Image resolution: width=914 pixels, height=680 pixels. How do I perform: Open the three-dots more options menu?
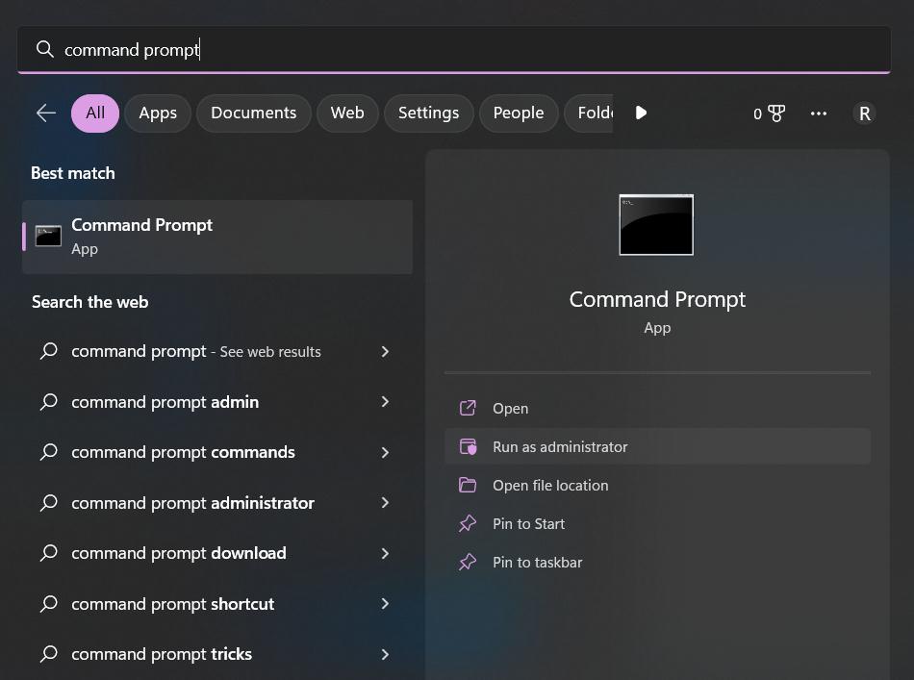coord(819,113)
